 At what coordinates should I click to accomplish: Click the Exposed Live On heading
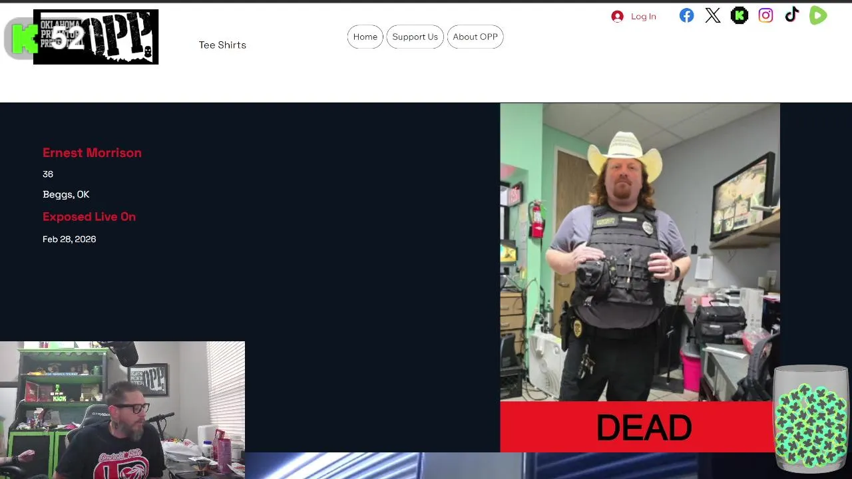pos(89,216)
